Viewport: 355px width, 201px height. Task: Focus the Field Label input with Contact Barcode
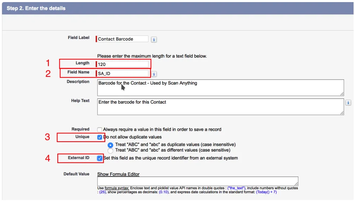pyautogui.click(x=122, y=39)
